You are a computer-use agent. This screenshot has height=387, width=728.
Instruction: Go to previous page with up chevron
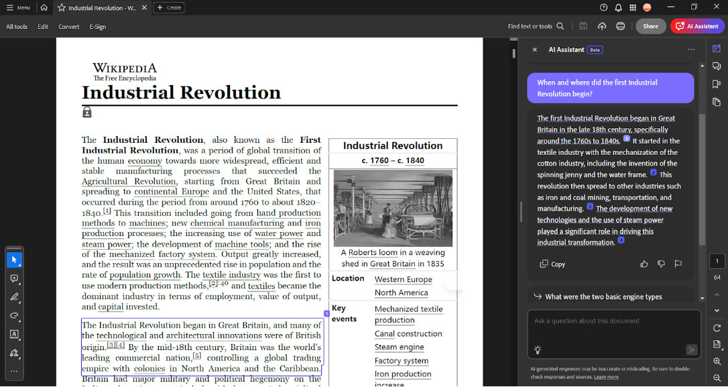click(x=717, y=295)
